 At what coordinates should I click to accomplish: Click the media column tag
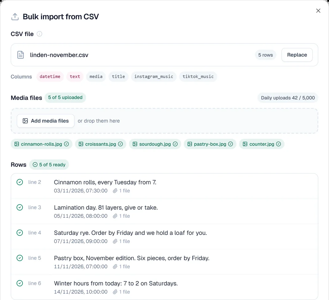click(96, 77)
